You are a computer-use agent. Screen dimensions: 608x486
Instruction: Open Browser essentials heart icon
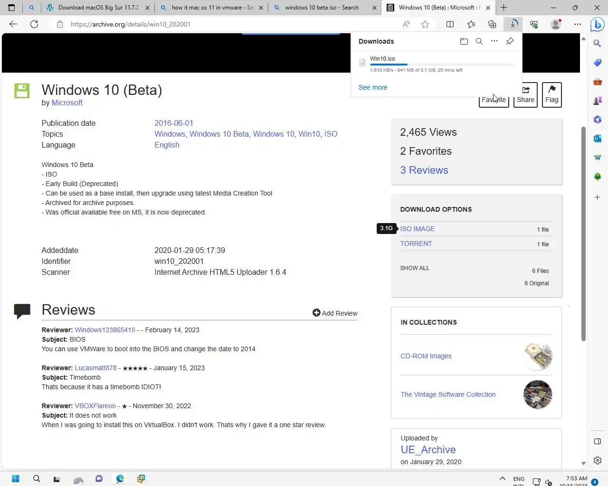pos(534,24)
